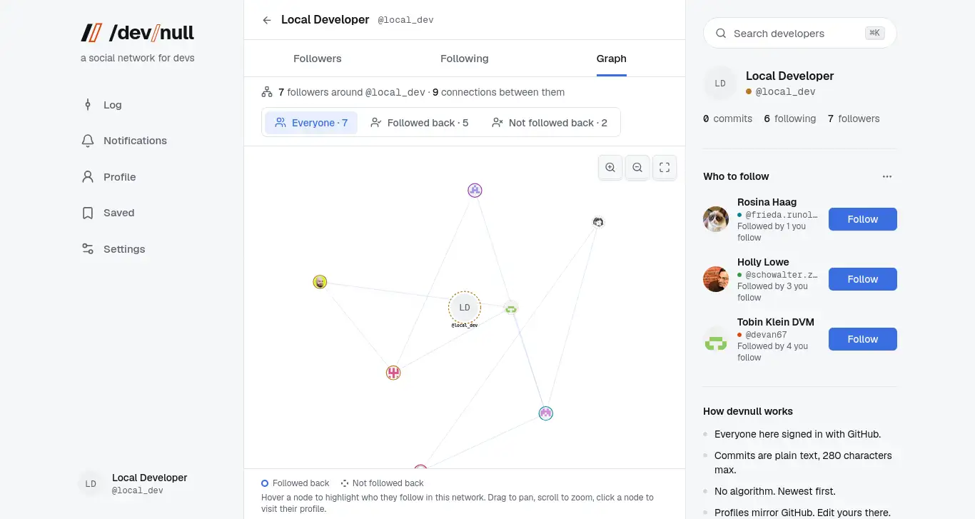Screen dimensions: 975x519
Task: Click the Local Developer name in the right panel
Action: click(x=789, y=76)
